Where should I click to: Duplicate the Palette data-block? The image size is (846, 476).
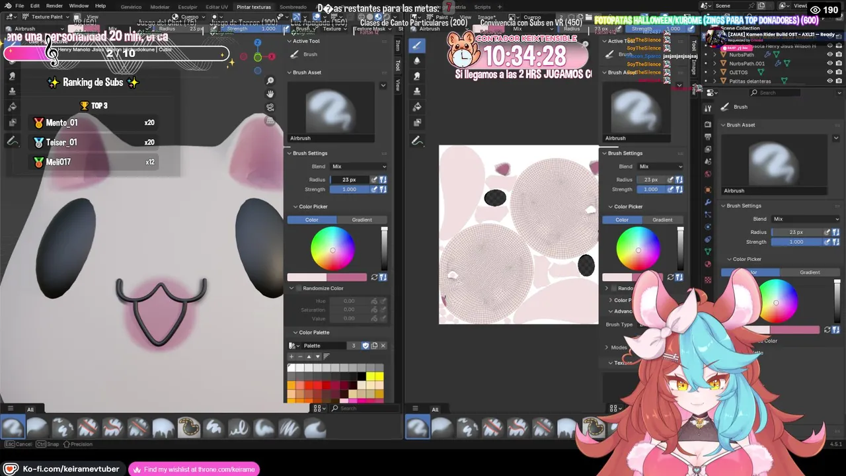click(374, 346)
